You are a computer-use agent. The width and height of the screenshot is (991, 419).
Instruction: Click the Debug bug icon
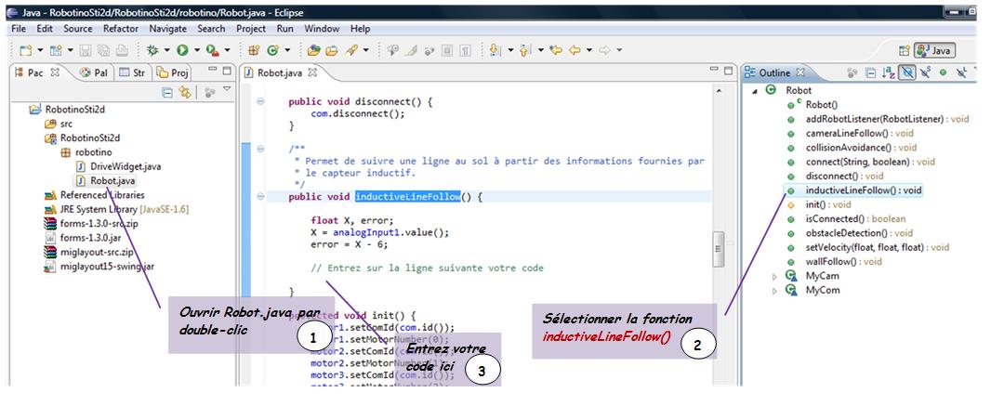[x=152, y=50]
